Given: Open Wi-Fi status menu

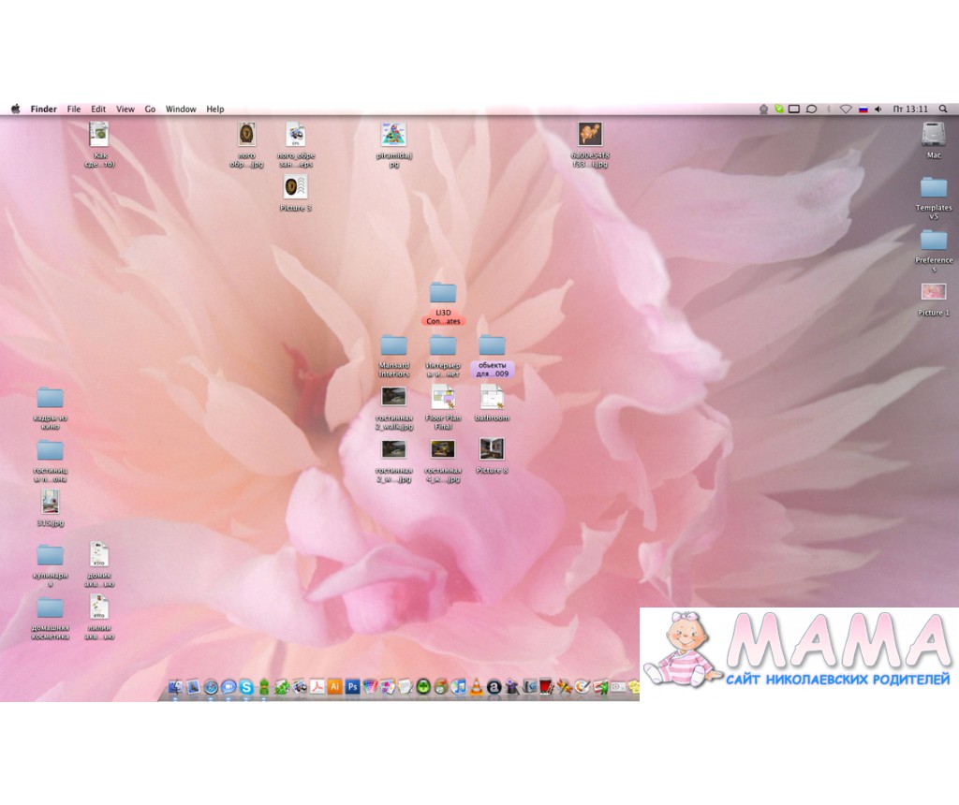Looking at the screenshot, I should click(846, 110).
